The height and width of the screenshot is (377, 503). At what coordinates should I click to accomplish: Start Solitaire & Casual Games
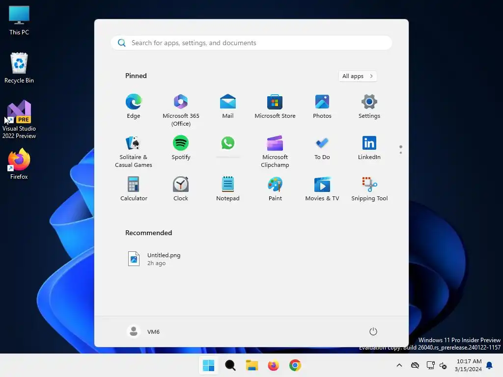click(134, 151)
